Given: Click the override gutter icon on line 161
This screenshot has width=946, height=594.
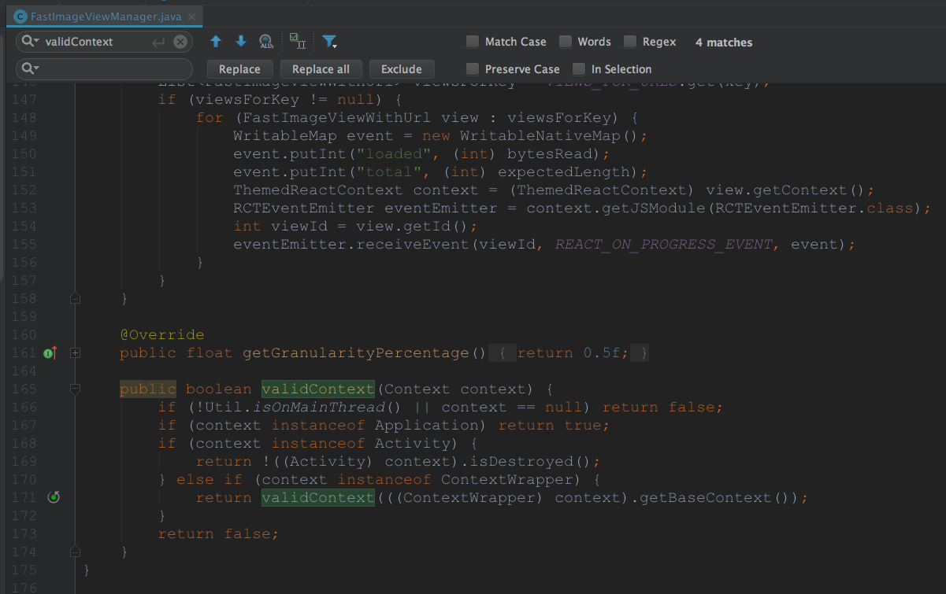Looking at the screenshot, I should tap(50, 353).
